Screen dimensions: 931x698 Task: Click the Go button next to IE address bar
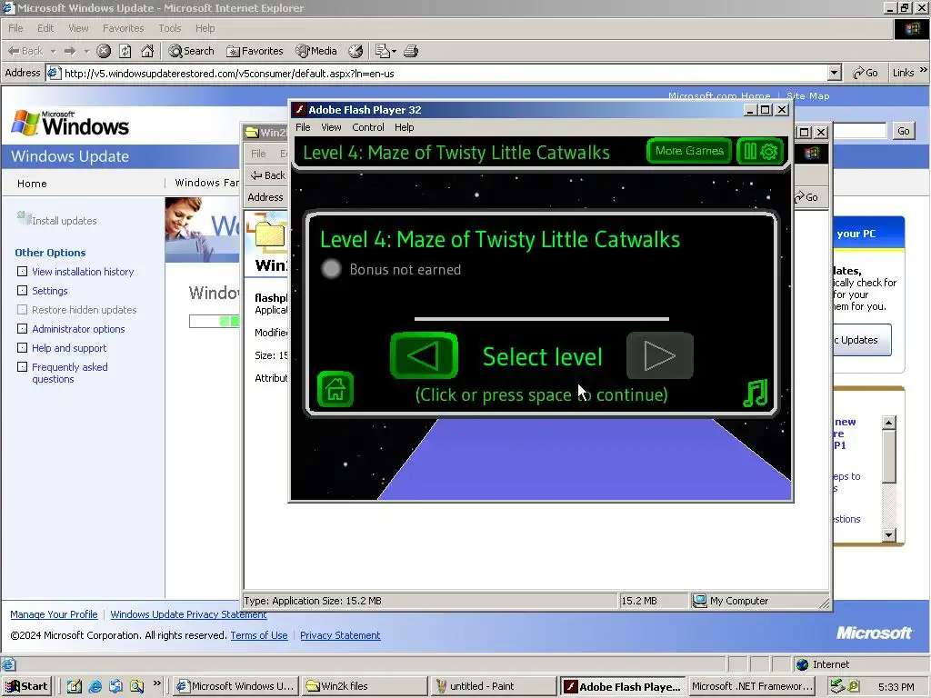(x=866, y=73)
